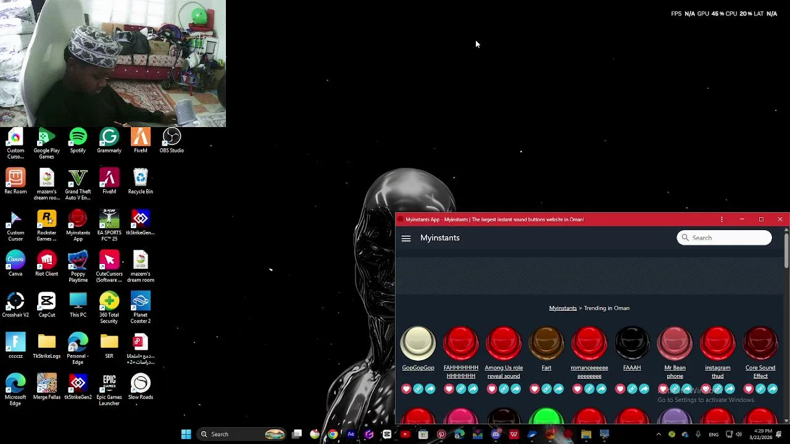Focus the Myinstants search field
This screenshot has height=444, width=790.
(724, 238)
